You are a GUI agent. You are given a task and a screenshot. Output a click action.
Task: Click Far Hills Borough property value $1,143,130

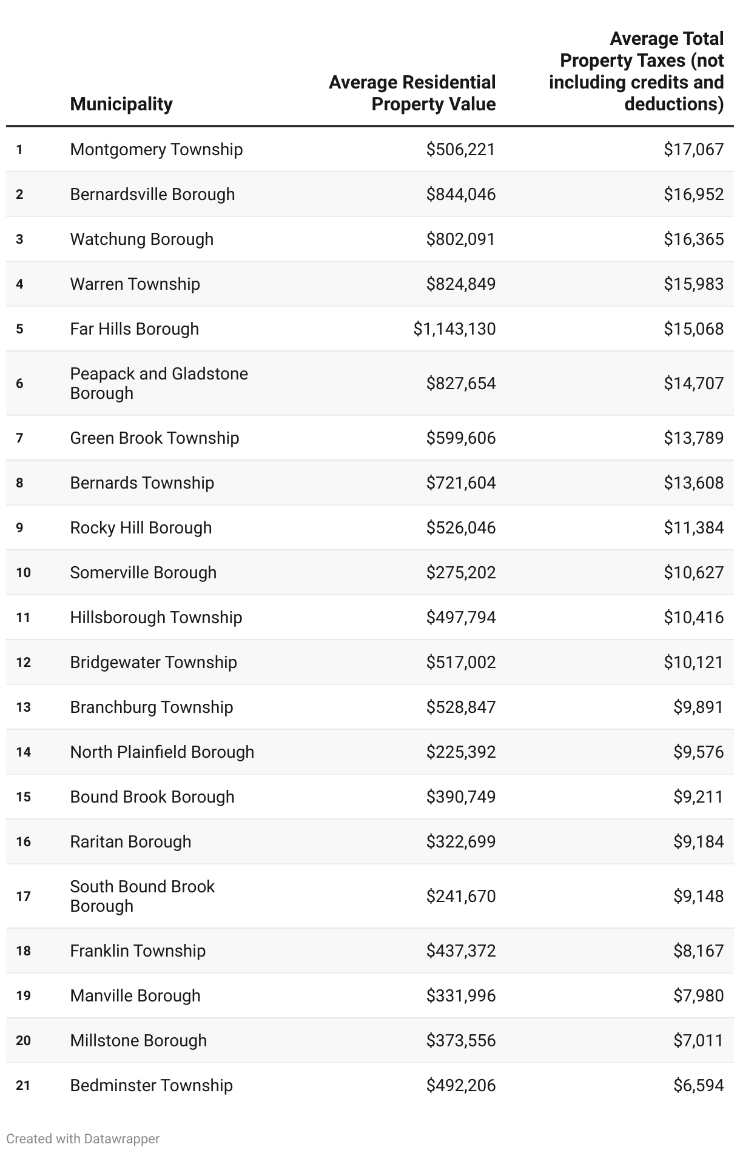click(454, 329)
